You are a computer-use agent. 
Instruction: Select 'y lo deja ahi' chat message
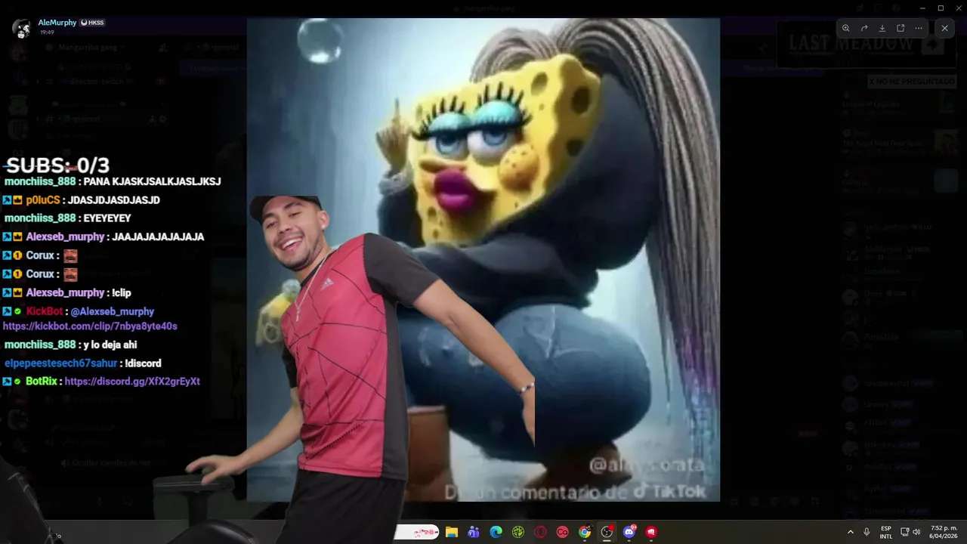[x=70, y=345]
